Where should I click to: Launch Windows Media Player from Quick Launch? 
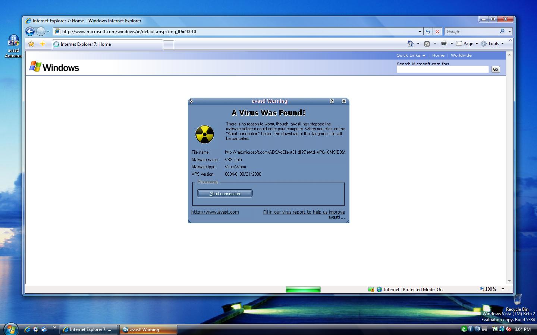coord(35,329)
